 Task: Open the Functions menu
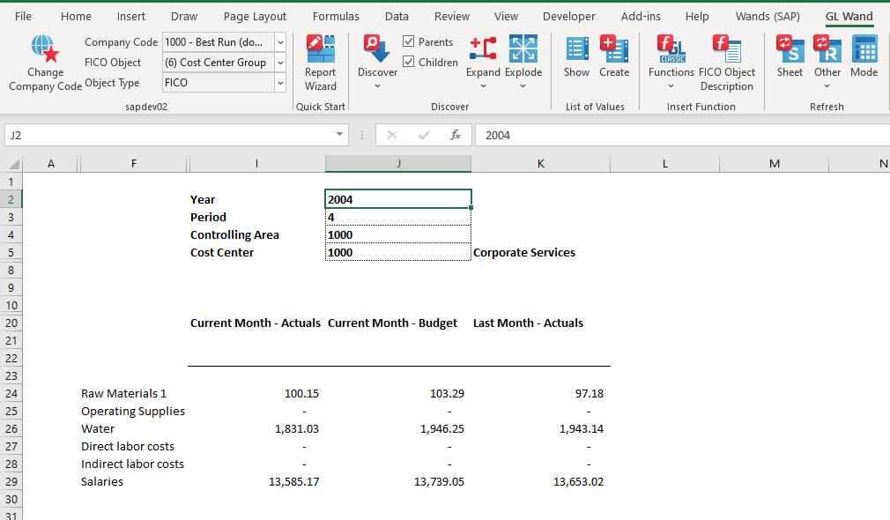tap(671, 62)
